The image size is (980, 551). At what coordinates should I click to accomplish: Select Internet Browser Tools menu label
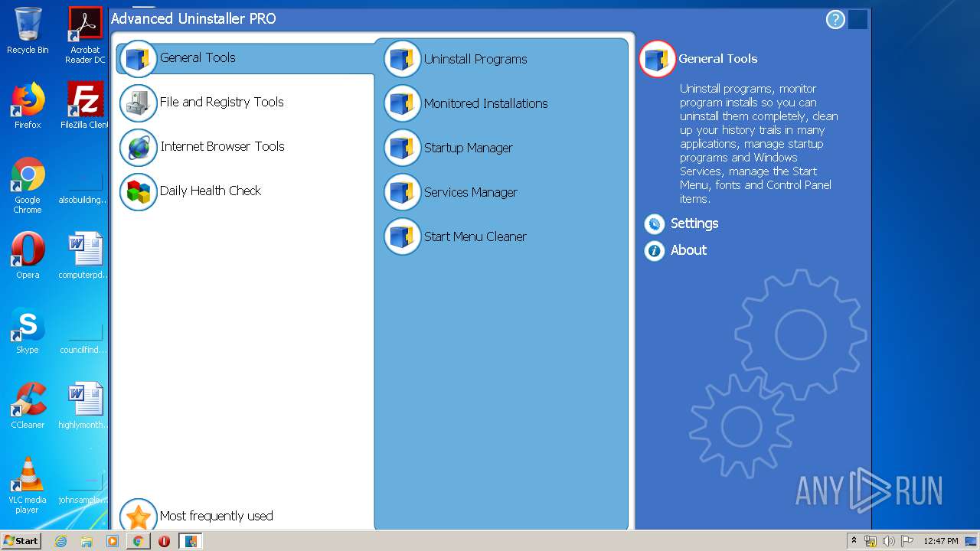pos(223,146)
